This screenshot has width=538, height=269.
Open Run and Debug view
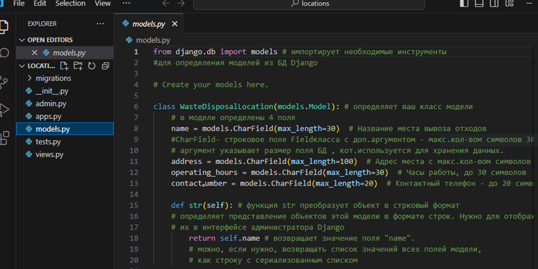point(4,110)
